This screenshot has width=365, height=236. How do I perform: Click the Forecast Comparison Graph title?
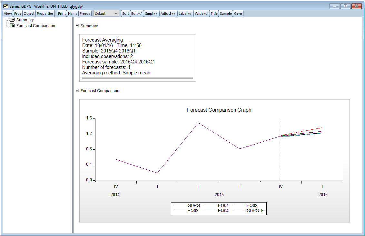pyautogui.click(x=219, y=110)
